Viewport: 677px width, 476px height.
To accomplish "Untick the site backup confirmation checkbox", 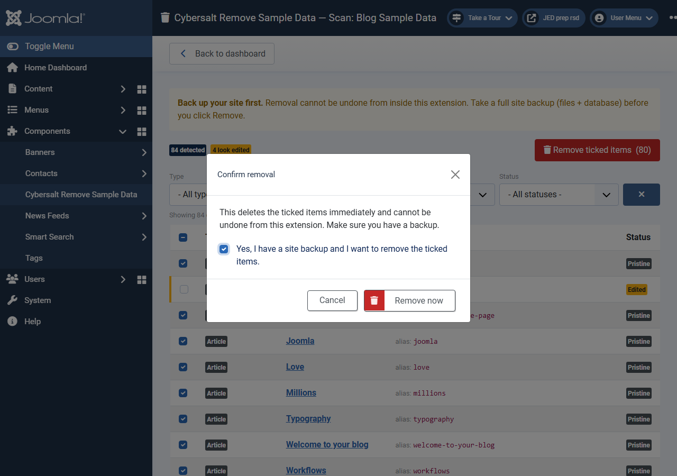I will click(224, 249).
